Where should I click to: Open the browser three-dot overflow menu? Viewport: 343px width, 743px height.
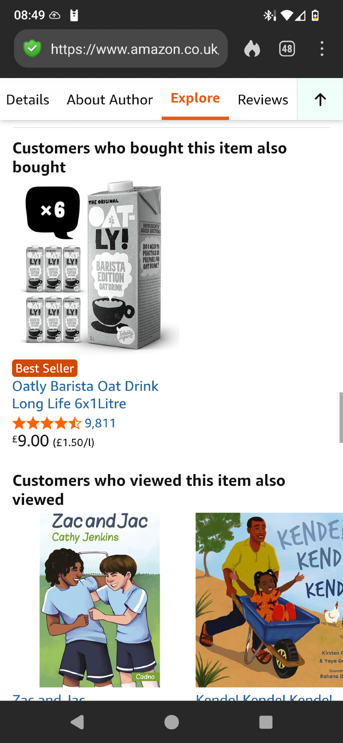click(322, 49)
